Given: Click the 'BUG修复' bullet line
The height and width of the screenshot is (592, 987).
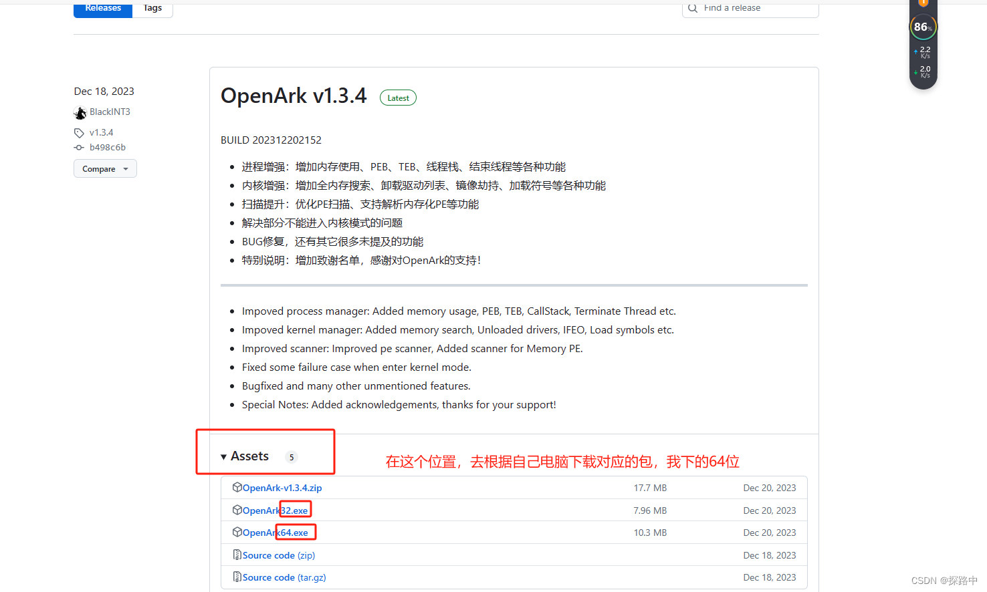Looking at the screenshot, I should [x=332, y=241].
